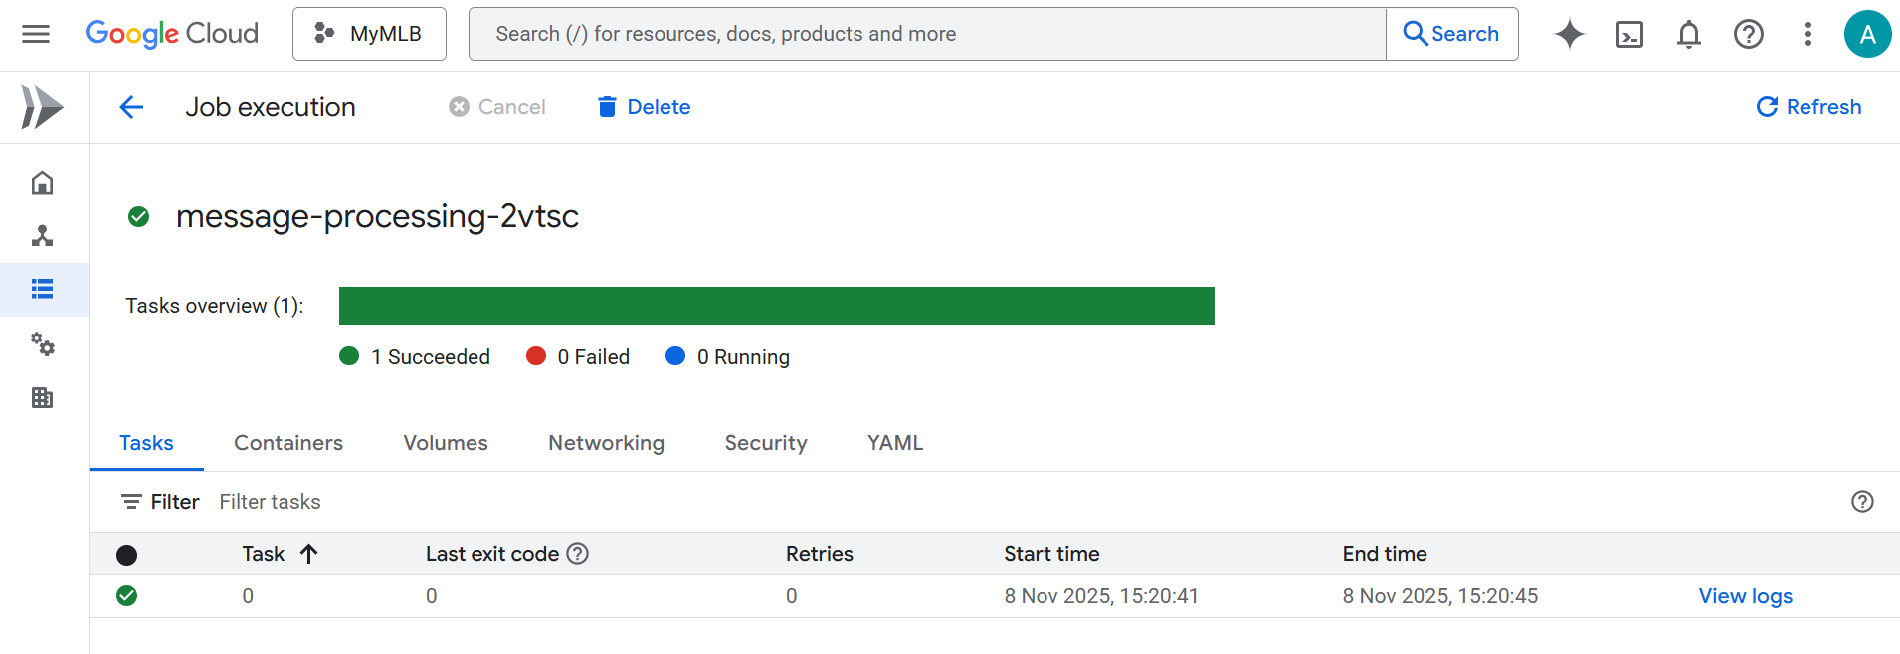Delete the job execution

pyautogui.click(x=644, y=107)
